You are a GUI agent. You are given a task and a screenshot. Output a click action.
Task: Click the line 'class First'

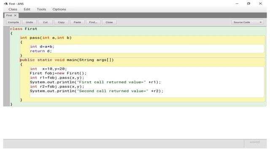point(24,29)
